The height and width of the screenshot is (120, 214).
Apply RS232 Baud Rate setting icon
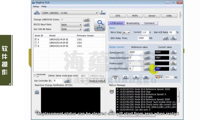[87, 25]
